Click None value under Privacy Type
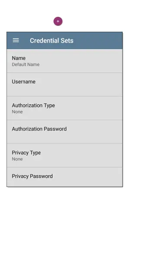The image size is (156, 266). pos(17,159)
